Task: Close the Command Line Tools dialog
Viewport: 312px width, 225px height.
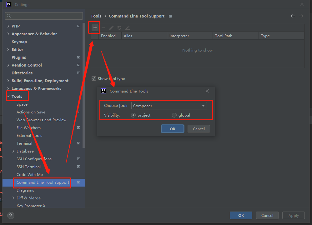Action: pyautogui.click(x=207, y=91)
